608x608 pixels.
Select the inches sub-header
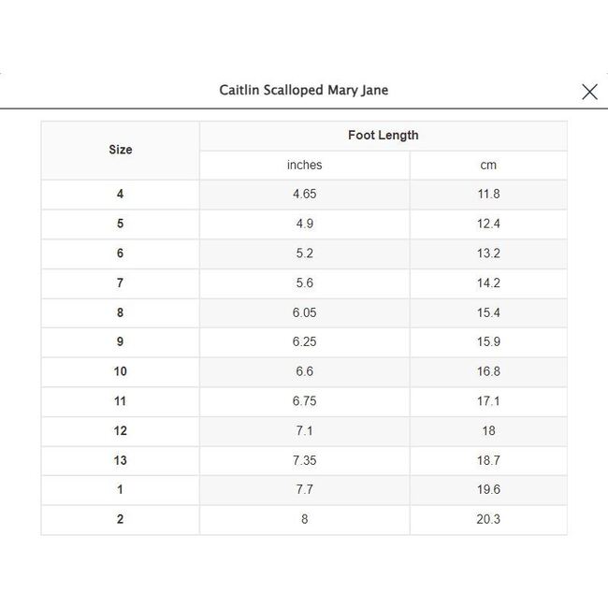304,166
